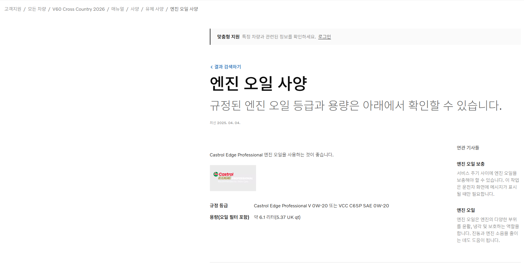Click the Castrol Edge Professional logo image
Viewport: 524px width, 266px height.
click(x=233, y=178)
